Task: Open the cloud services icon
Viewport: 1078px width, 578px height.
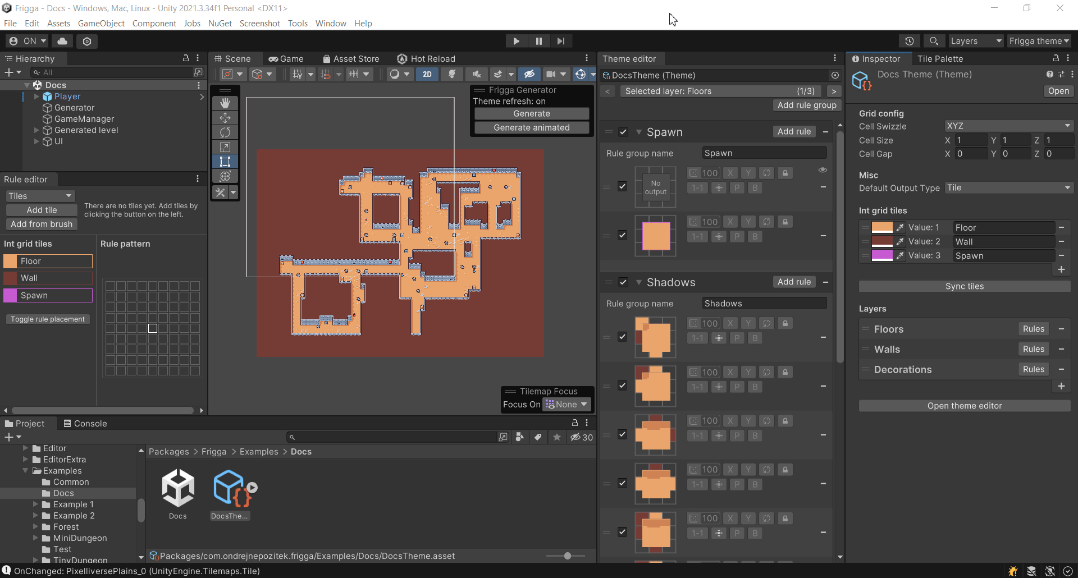Action: (x=62, y=41)
